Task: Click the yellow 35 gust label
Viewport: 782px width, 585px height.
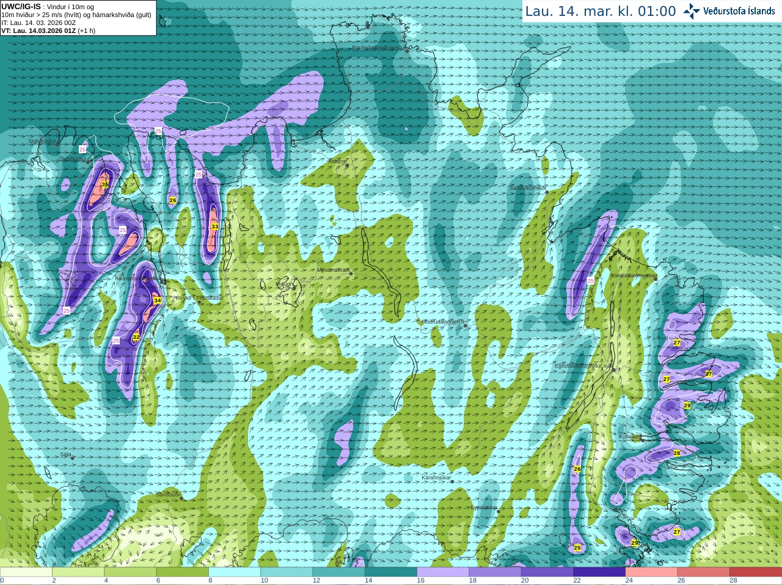Action: pyautogui.click(x=105, y=184)
